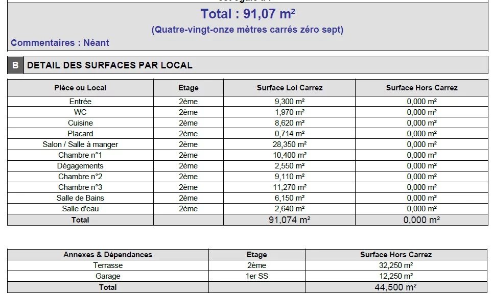Screen dimensions: 493x294
Task: Click the section B badge
Action: pyautogui.click(x=15, y=65)
